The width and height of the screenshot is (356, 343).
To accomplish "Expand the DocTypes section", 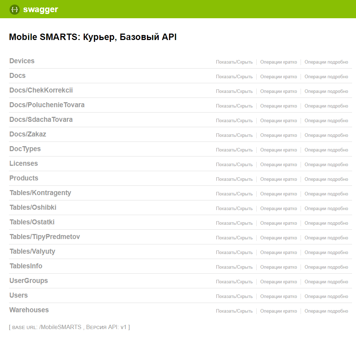I will [x=25, y=149].
